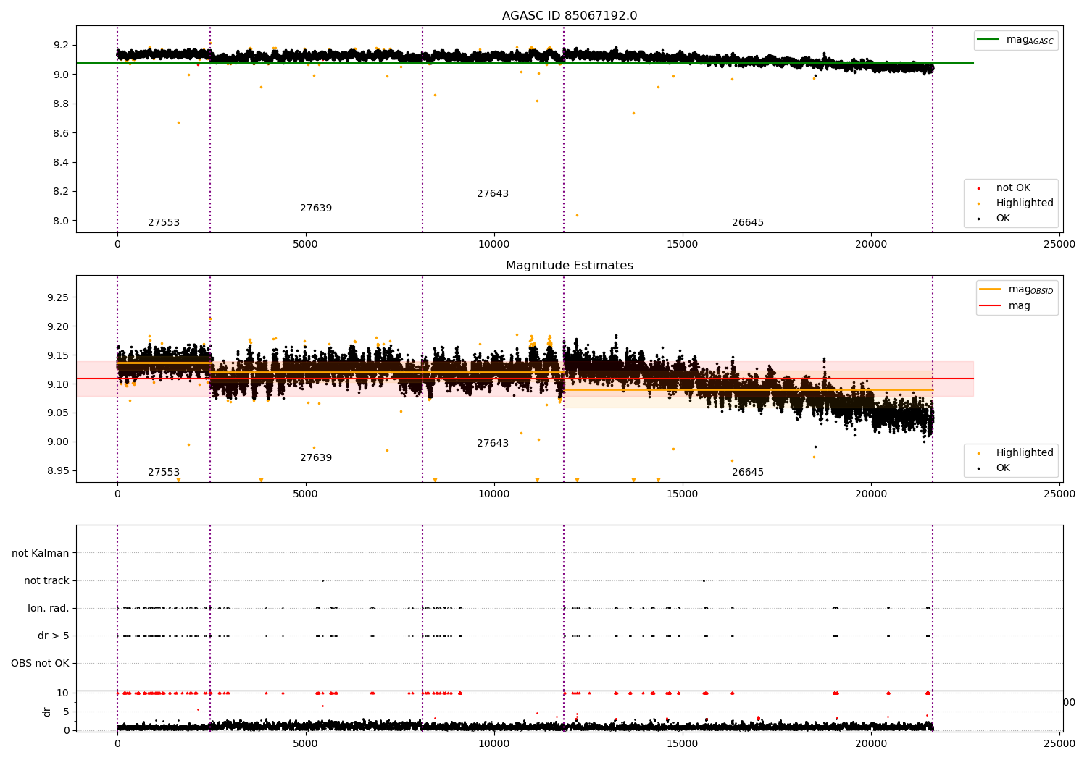Click the 'dr > 5' axis label
The height and width of the screenshot is (760, 1087).
coord(54,636)
